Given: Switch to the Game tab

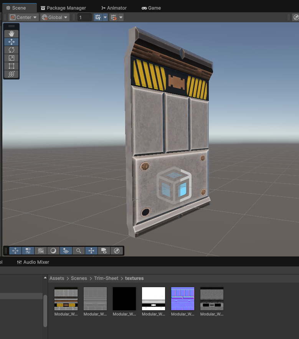Looking at the screenshot, I should (151, 8).
